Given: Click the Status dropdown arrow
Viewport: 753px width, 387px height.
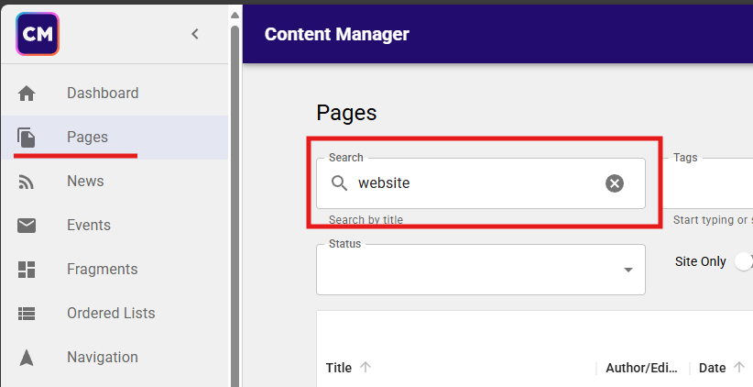Looking at the screenshot, I should click(627, 270).
